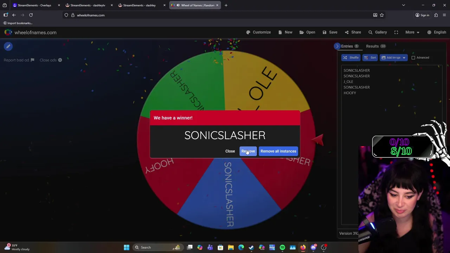
Task: Close ads link
Action: pos(51,60)
